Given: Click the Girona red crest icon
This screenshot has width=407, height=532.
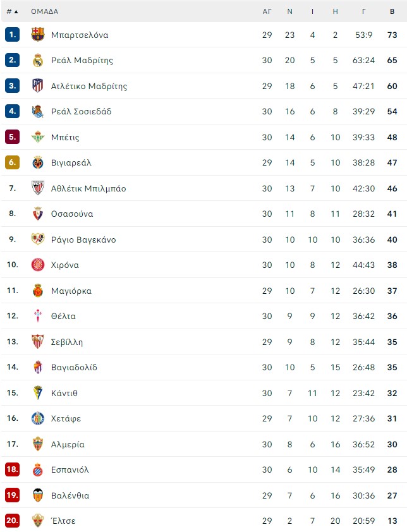Looking at the screenshot, I should [38, 265].
